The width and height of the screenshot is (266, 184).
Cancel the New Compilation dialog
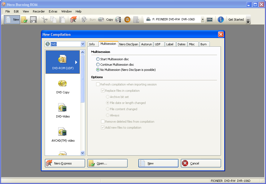pos(201,163)
